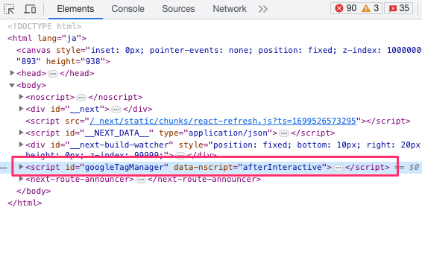Expand the div __next element

21,109
